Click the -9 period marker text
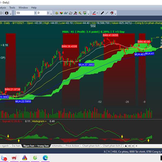The height and width of the screenshot is (162, 162). [144, 102]
